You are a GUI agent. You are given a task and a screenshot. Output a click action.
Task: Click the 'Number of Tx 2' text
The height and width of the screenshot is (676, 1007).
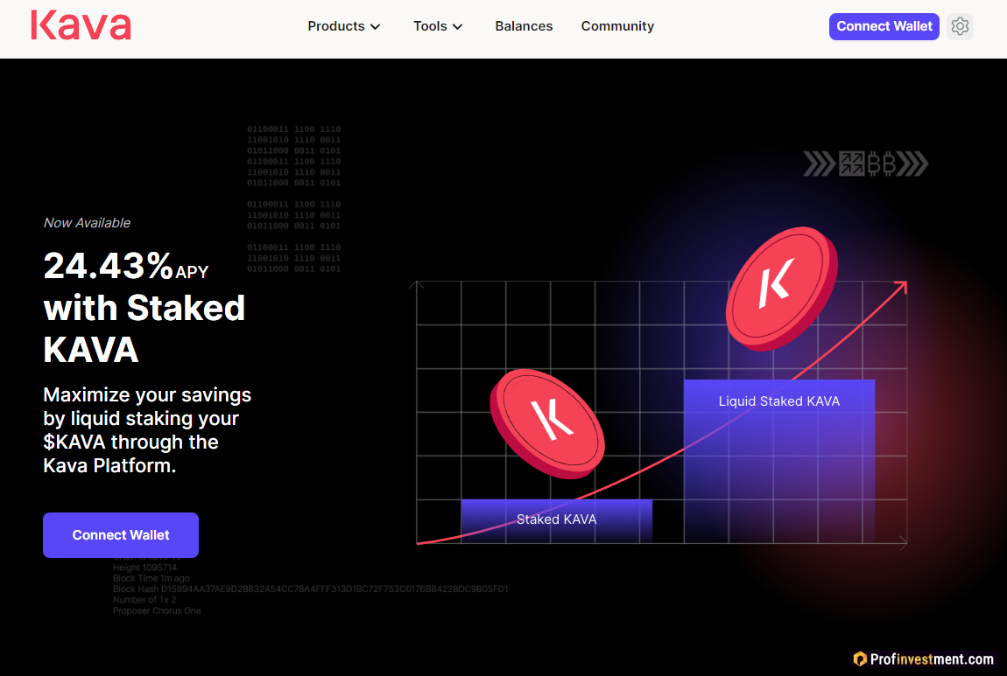click(144, 600)
